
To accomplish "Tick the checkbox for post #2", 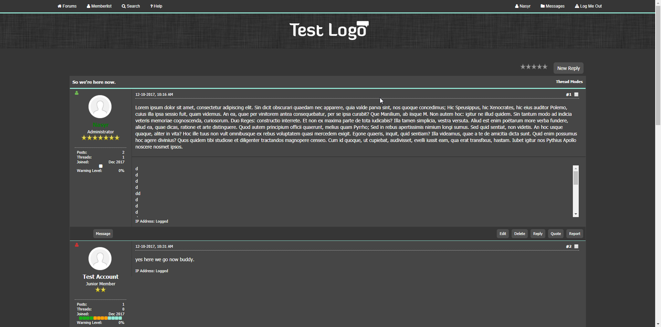I will [576, 246].
